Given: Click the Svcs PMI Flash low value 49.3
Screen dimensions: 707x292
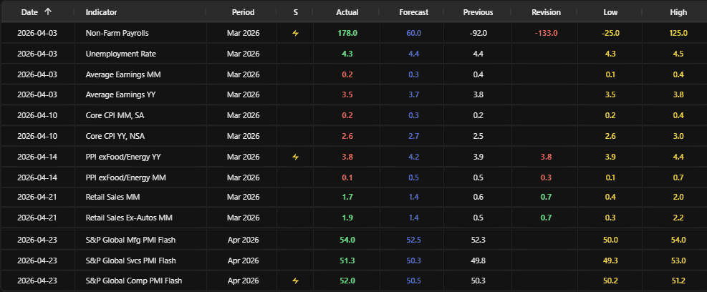Looking at the screenshot, I should pyautogui.click(x=610, y=261).
